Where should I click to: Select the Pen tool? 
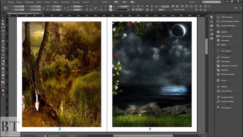3,41
